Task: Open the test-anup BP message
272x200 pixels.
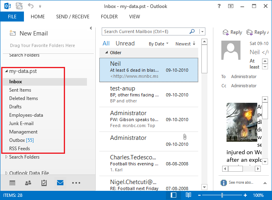Action: [149, 94]
